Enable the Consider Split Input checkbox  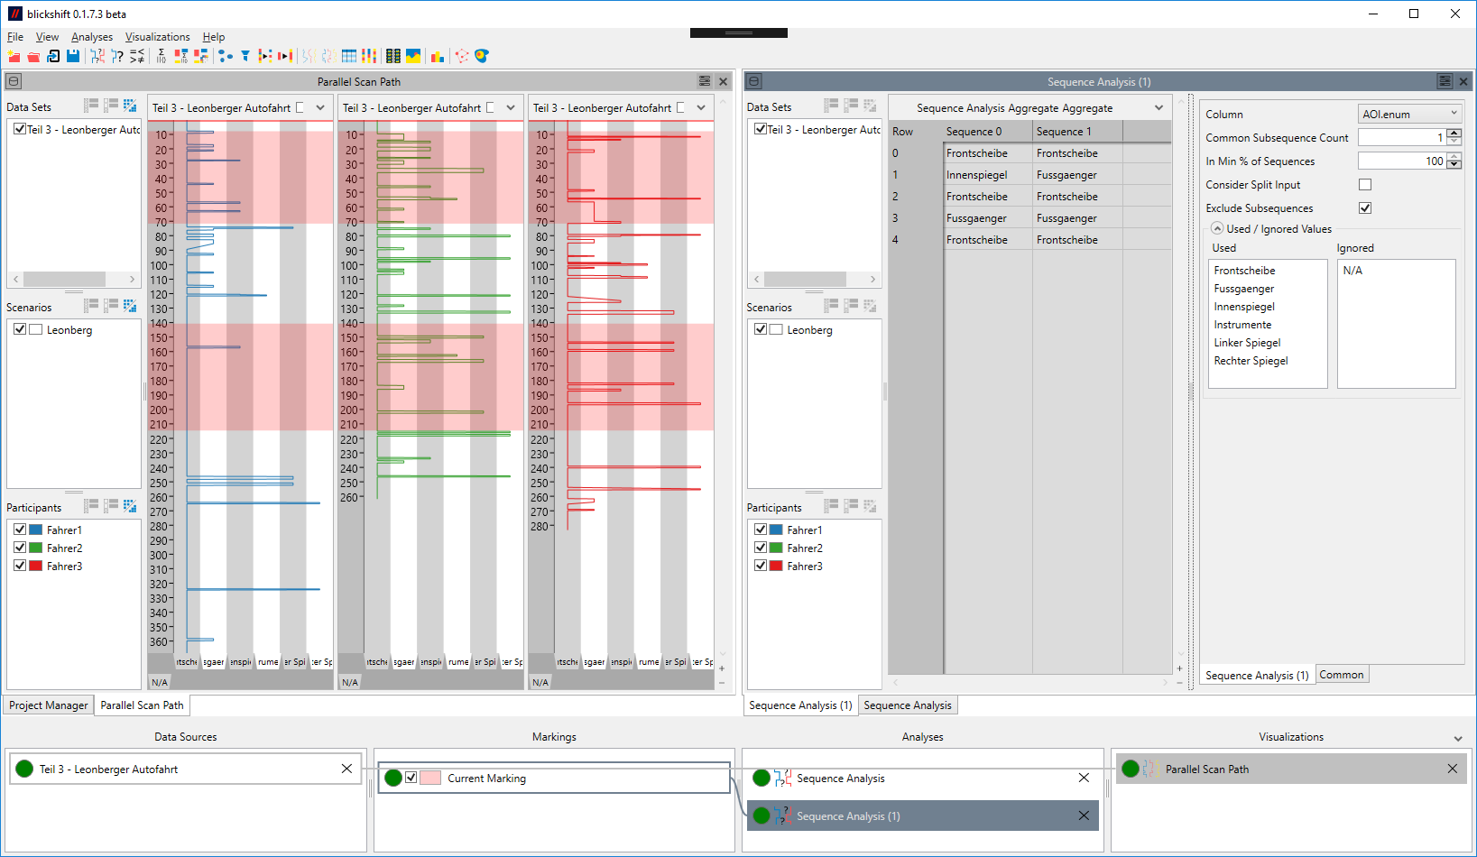click(1365, 185)
